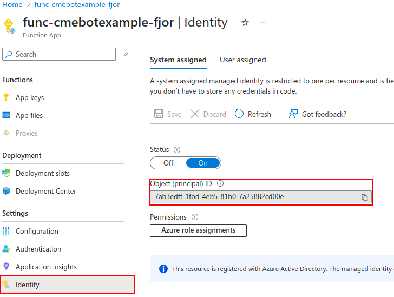
Task: Switch the Status toggle to Off
Action: click(168, 163)
